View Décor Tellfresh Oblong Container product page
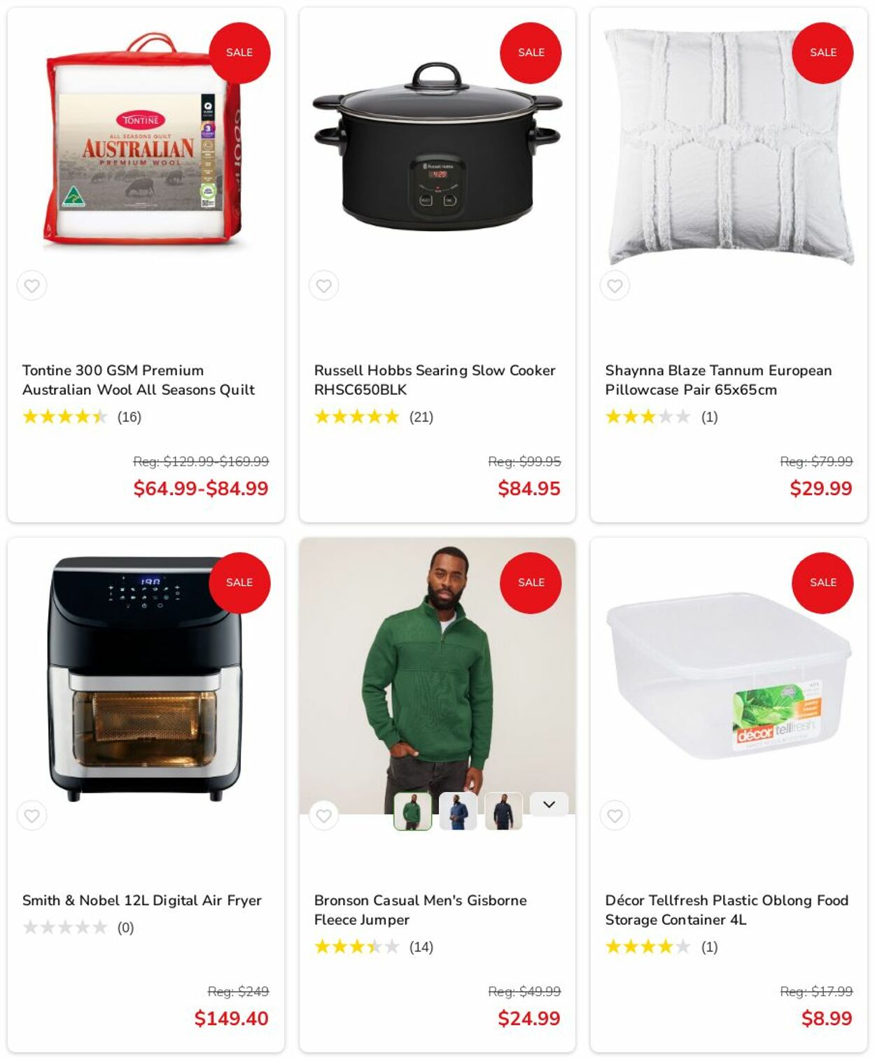This screenshot has height=1060, width=875. 727,910
